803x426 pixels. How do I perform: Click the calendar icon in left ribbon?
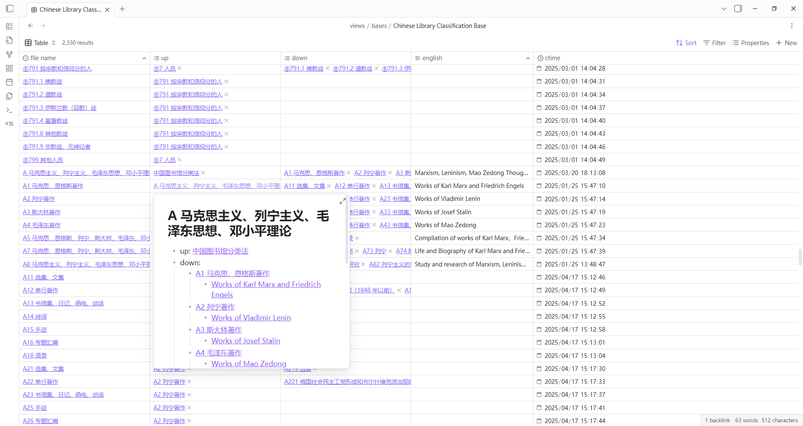point(9,82)
